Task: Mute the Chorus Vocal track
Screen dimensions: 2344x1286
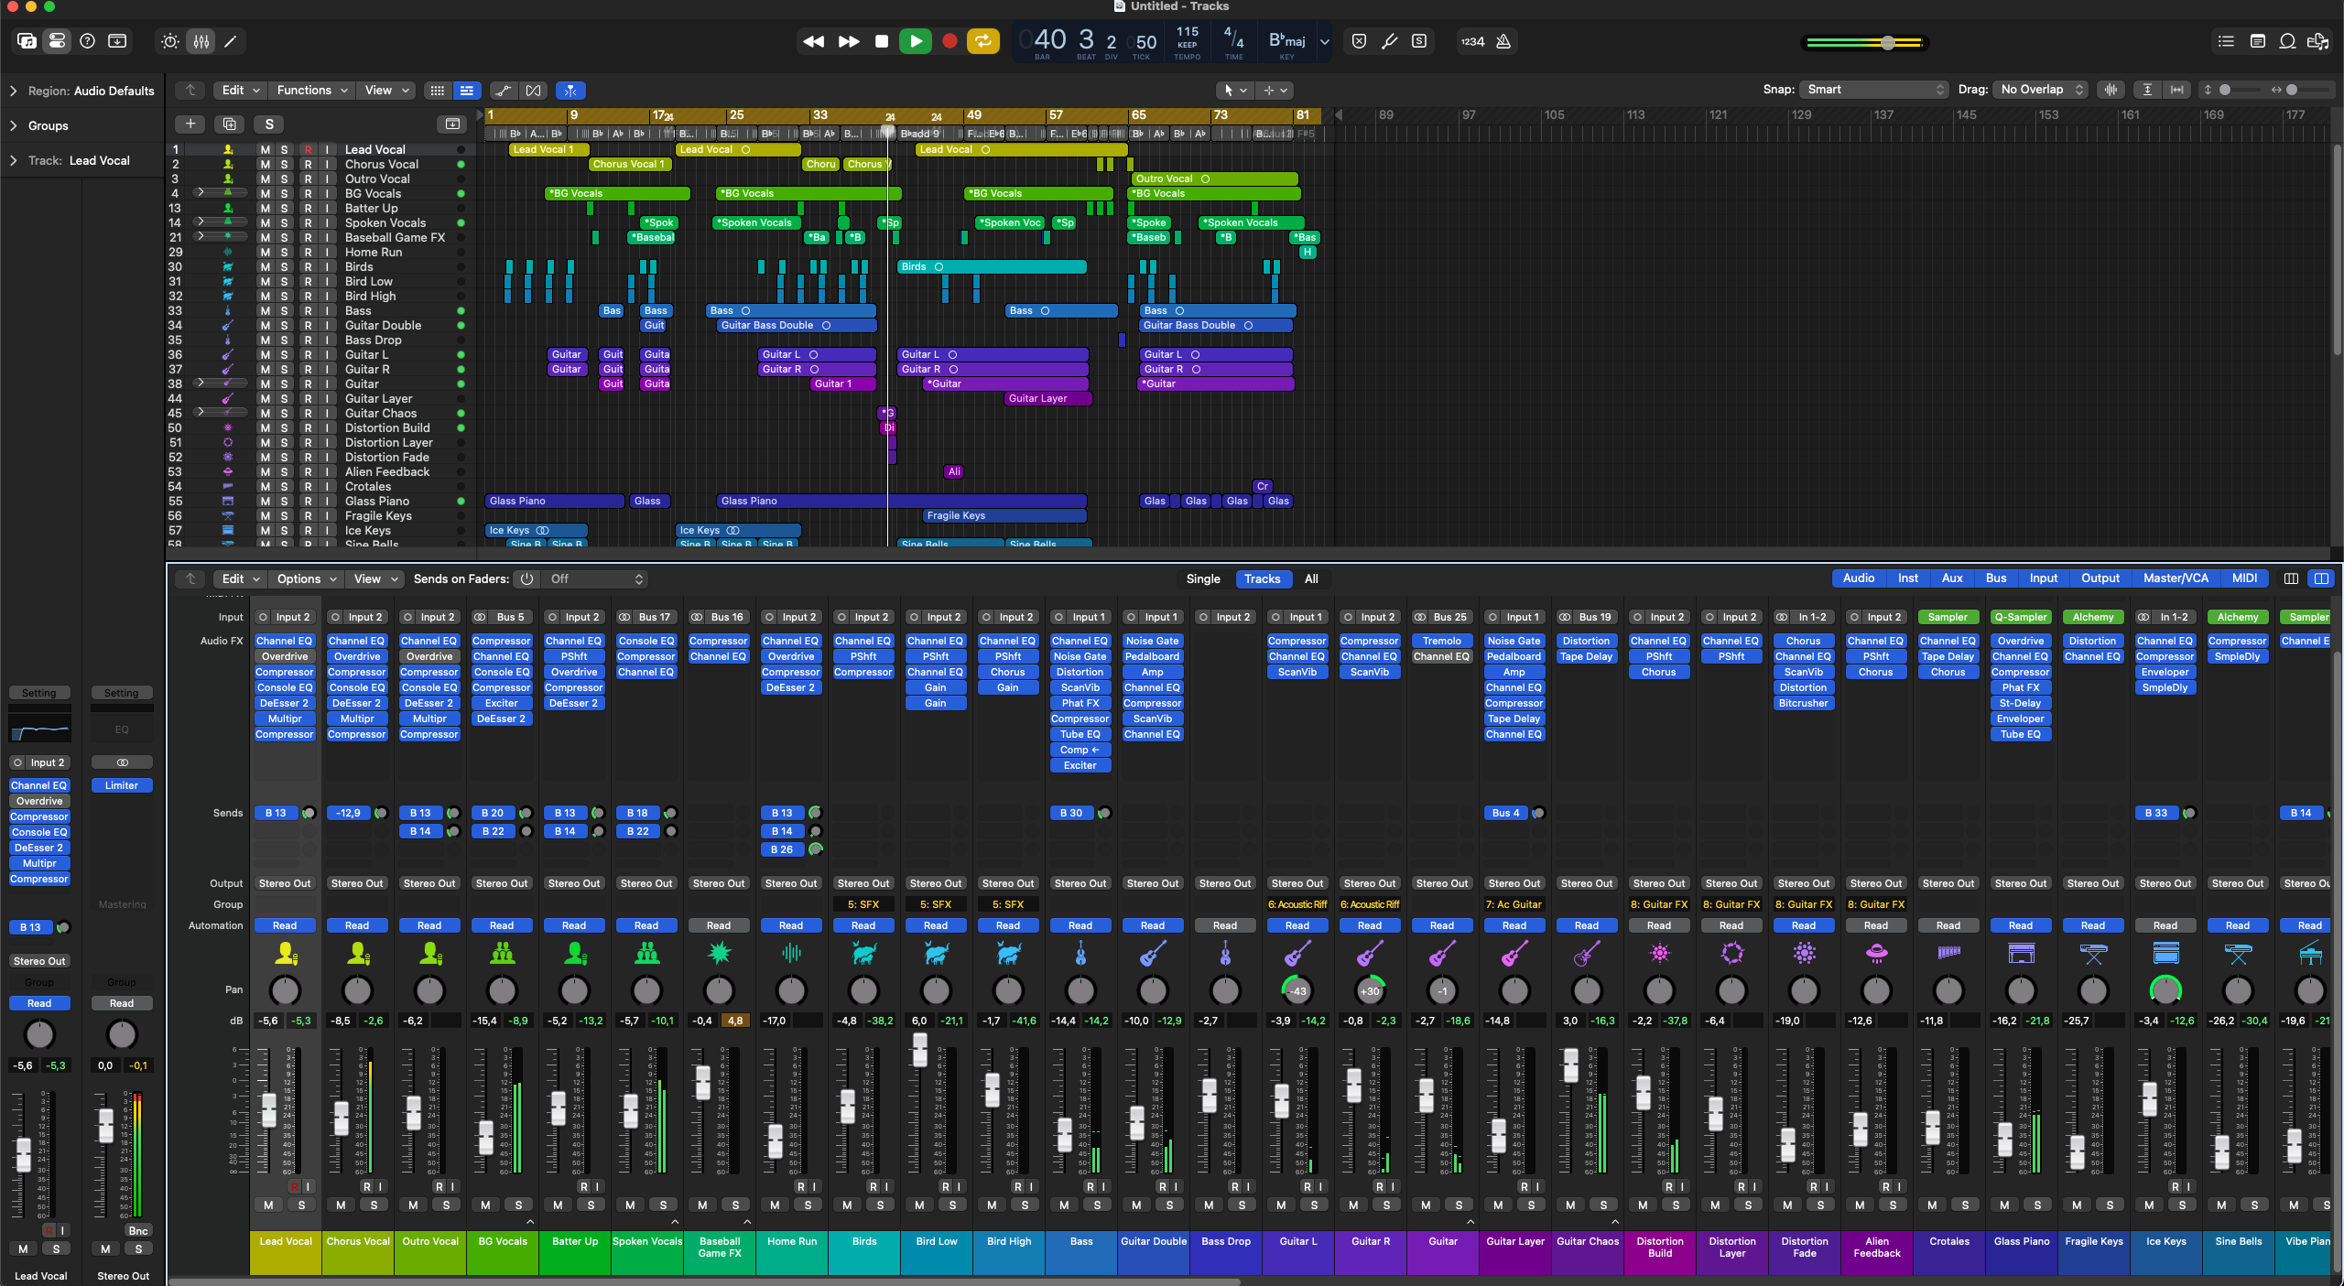Action: 266,165
